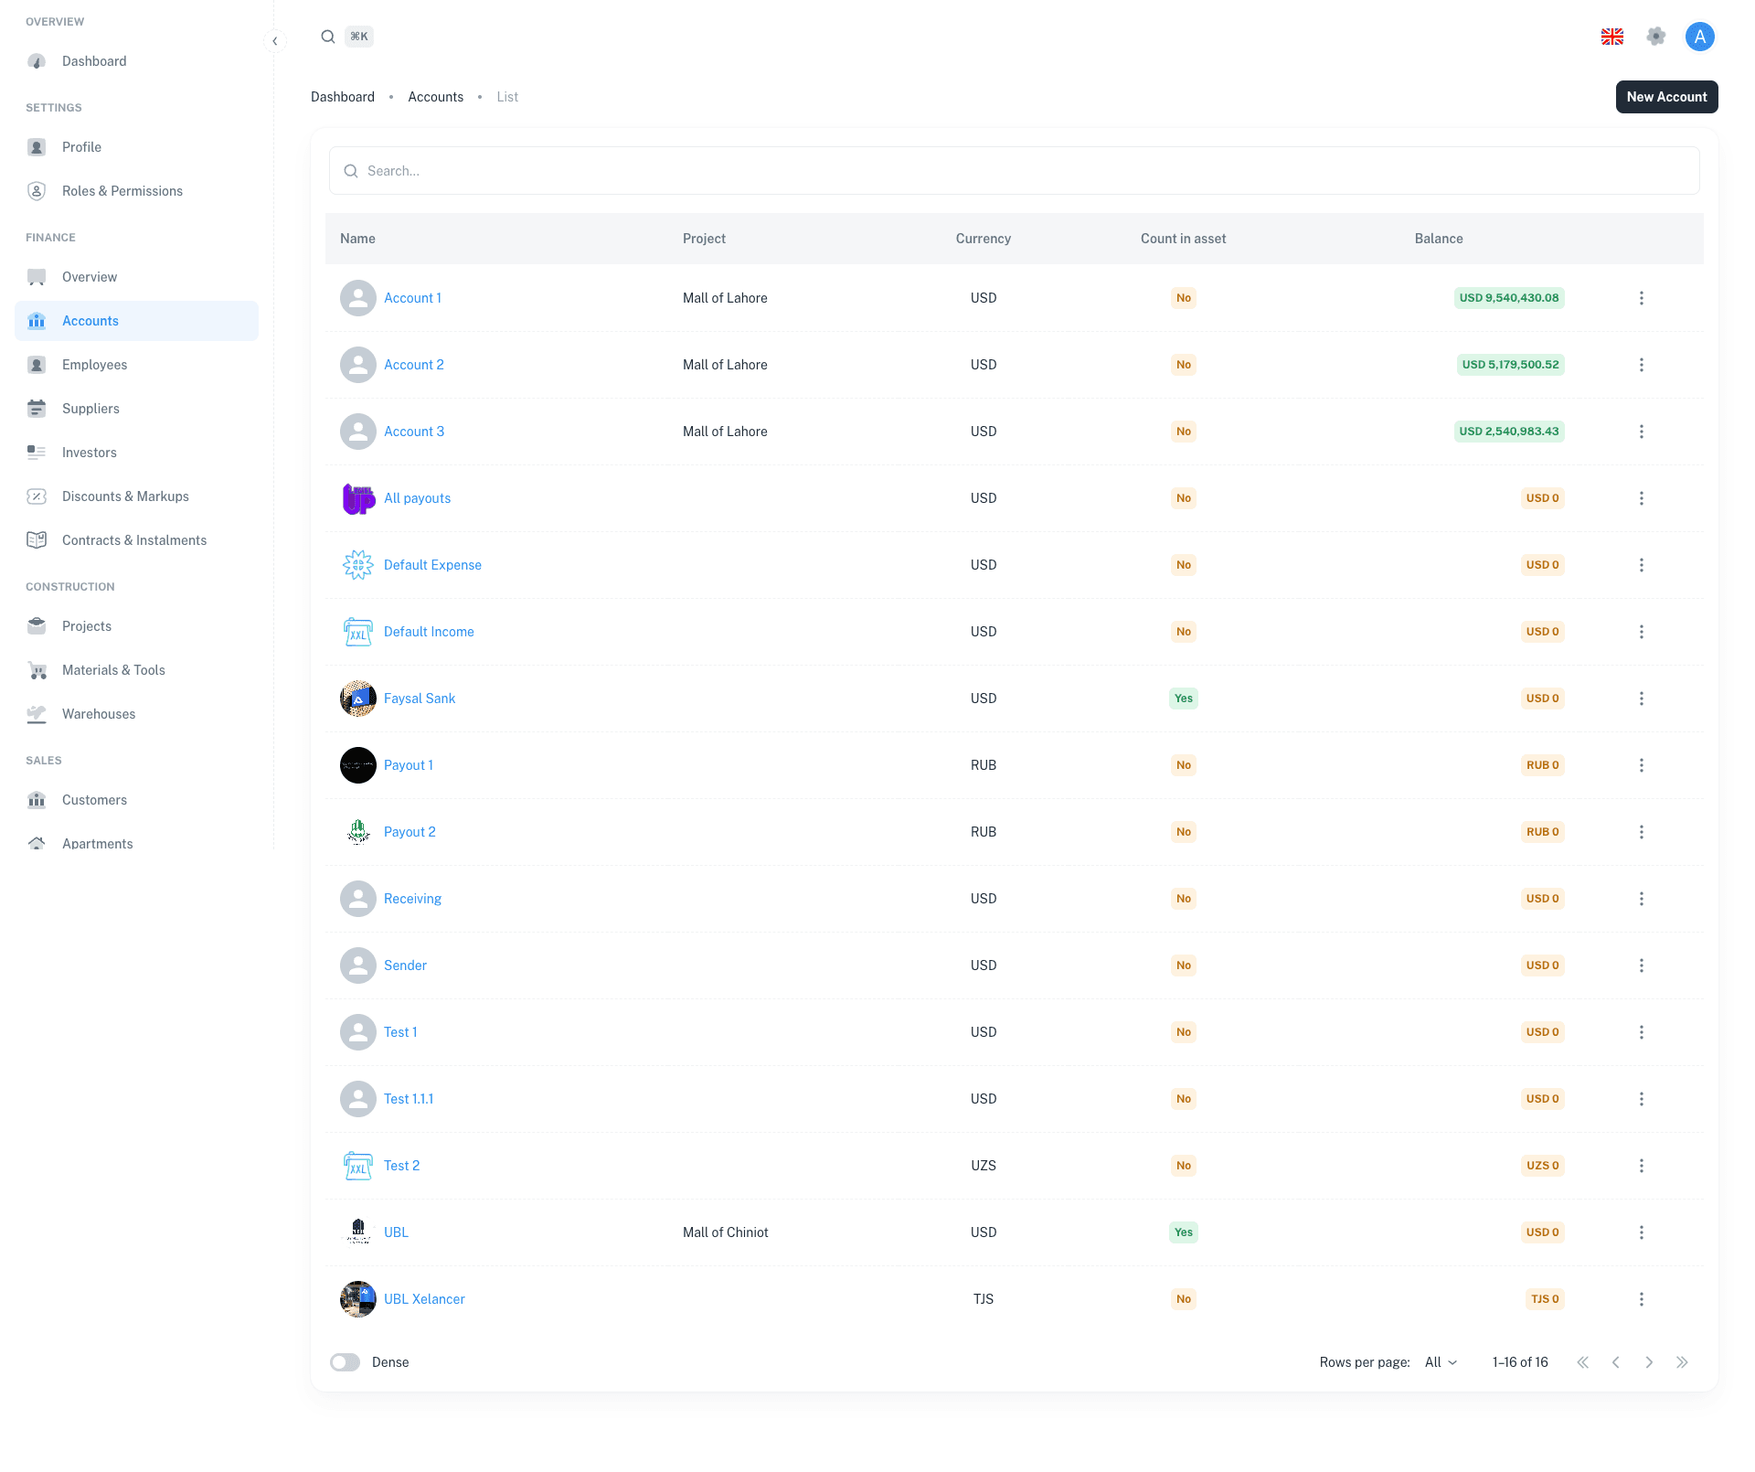Open three-dot menu for UBL Xelancer
The width and height of the screenshot is (1755, 1472).
pos(1641,1299)
